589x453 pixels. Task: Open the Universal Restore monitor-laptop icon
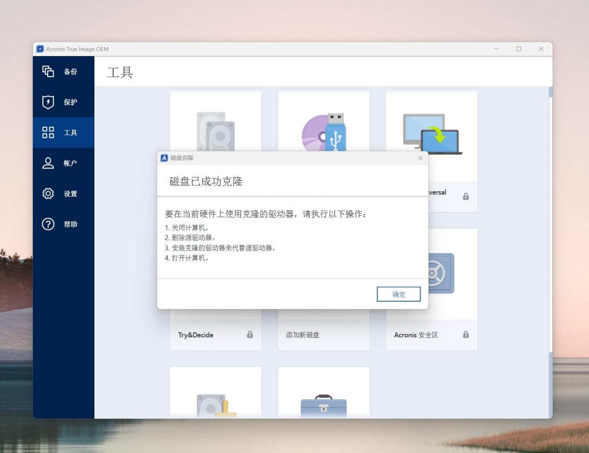[433, 134]
